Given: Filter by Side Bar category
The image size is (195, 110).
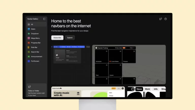Looking at the screenshot, I should tap(34, 47).
